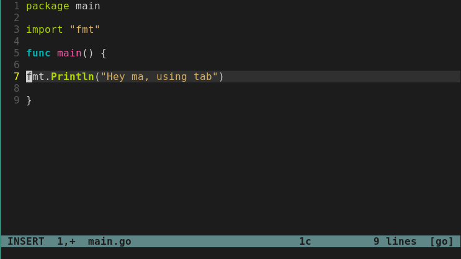461x259 pixels.
Task: Click the '1,+' indicator in status line
Action: (x=66, y=242)
